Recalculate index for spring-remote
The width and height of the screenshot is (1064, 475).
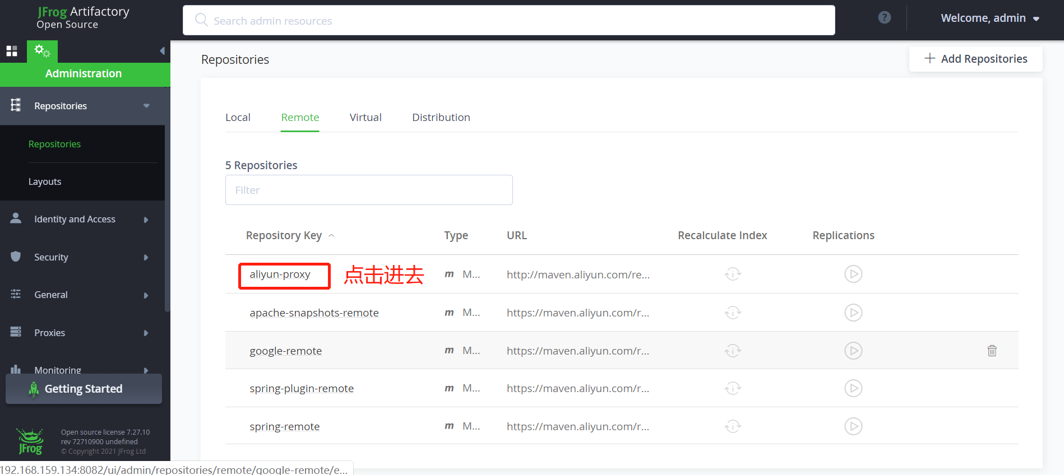[x=733, y=426]
